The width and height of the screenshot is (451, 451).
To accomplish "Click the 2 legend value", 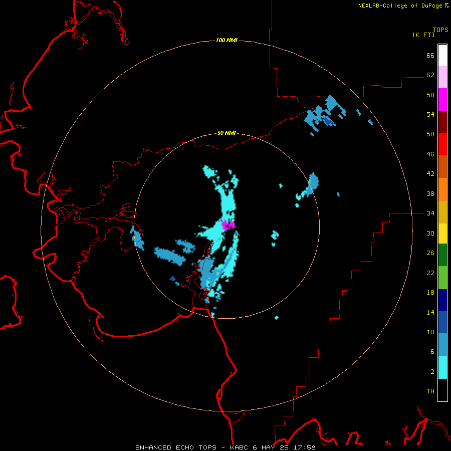I will click(x=432, y=372).
